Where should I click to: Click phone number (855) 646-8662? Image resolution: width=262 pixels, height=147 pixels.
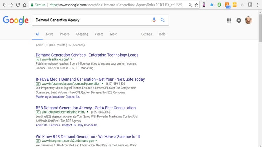point(100,112)
